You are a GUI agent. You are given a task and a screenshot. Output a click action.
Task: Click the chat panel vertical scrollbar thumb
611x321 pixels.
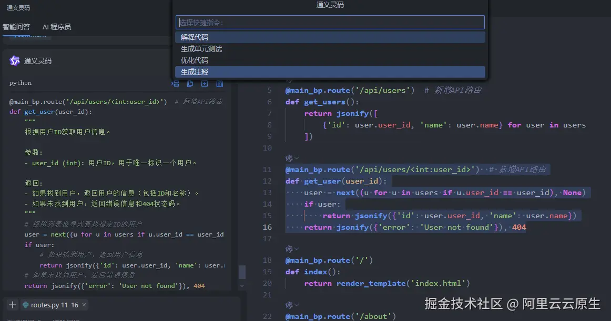(x=242, y=272)
